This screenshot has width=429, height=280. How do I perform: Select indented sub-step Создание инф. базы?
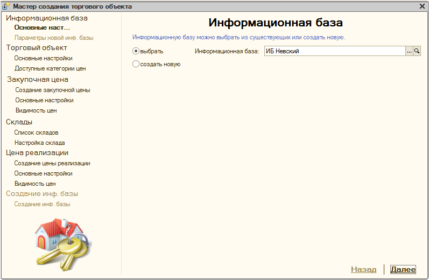42,204
